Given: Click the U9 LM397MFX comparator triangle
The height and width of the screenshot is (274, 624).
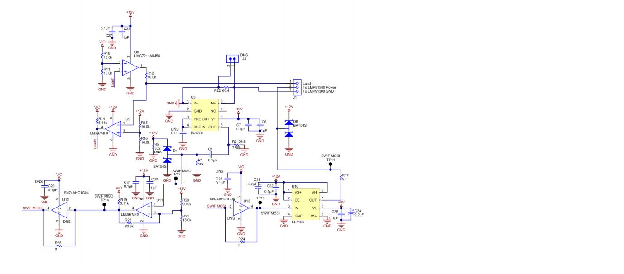Looking at the screenshot, I should coord(114,128).
